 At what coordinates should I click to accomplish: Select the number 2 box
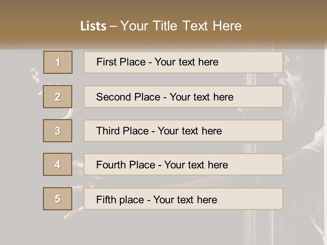pyautogui.click(x=58, y=97)
